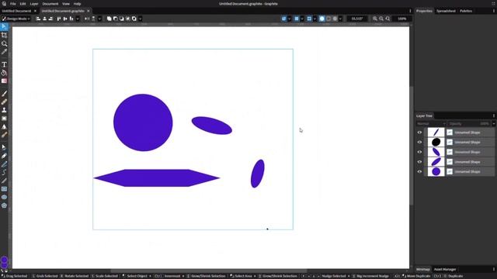Hide the purple circle layer
This screenshot has width=497, height=279.
click(419, 171)
